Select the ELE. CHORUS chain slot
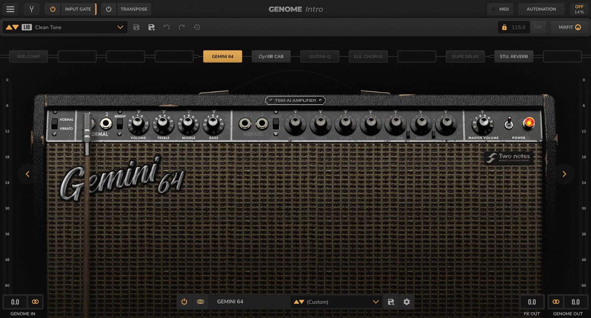 pyautogui.click(x=368, y=57)
